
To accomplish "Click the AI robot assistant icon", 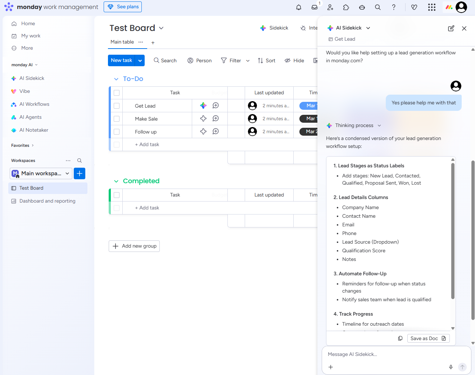I will tap(362, 7).
